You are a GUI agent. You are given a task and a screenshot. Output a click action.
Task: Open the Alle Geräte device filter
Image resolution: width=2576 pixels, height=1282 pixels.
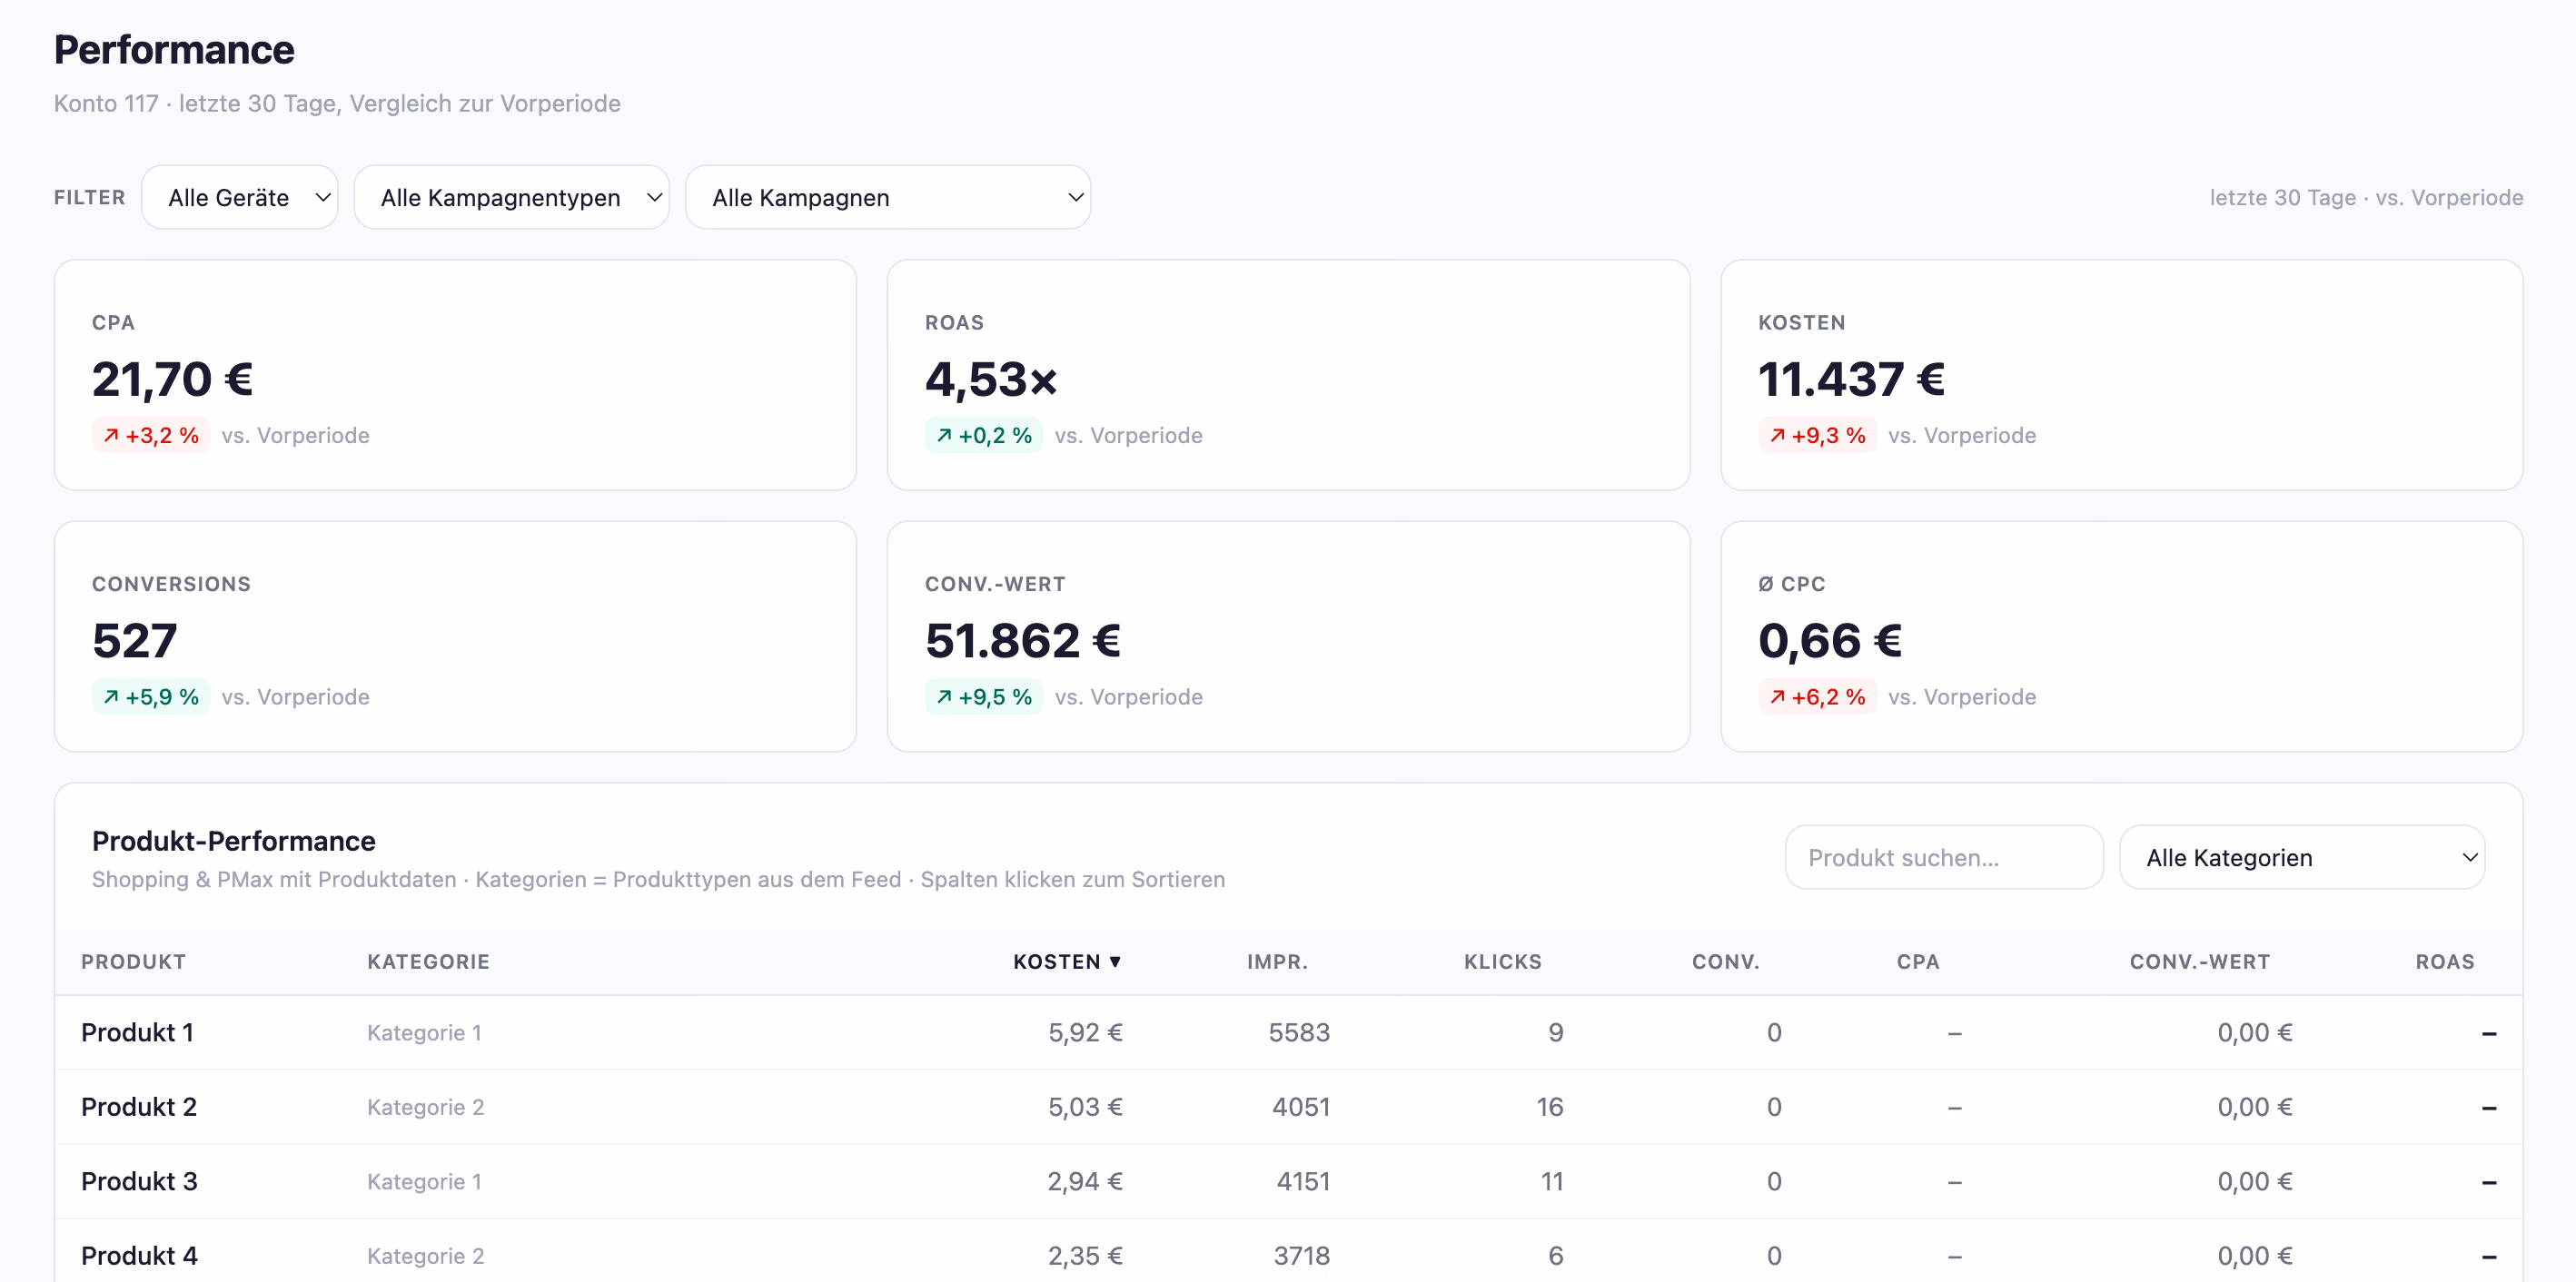click(x=240, y=197)
